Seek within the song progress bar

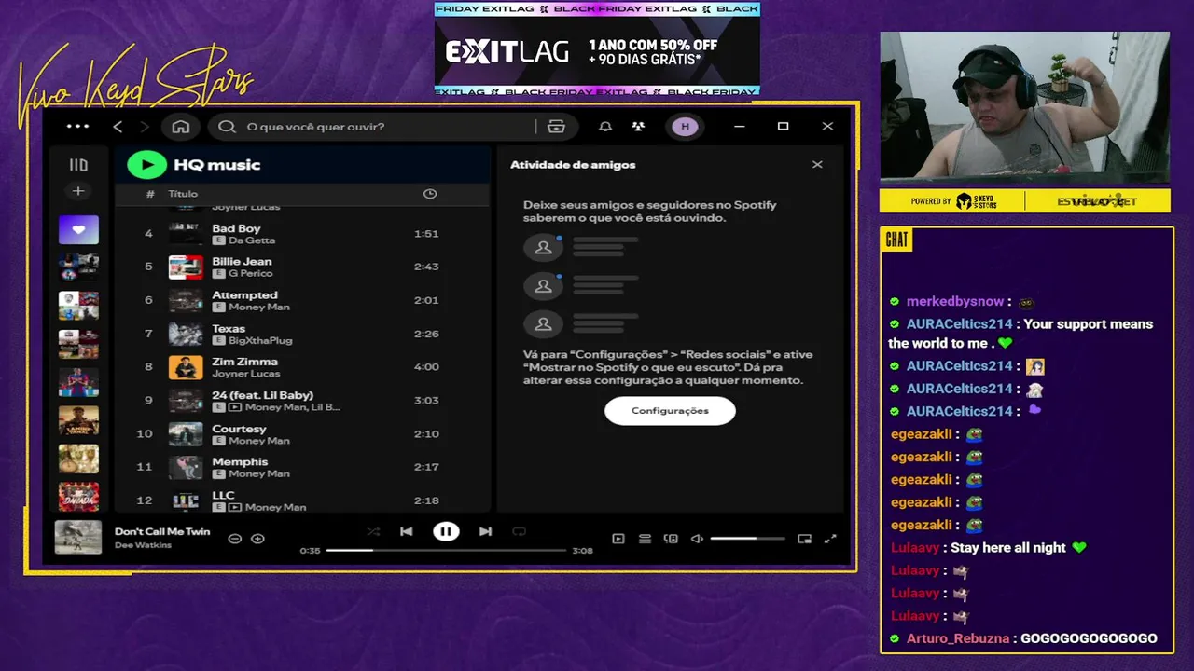[x=446, y=551]
